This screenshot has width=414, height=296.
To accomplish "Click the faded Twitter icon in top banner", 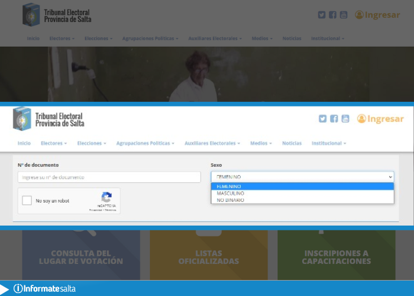I will click(x=322, y=15).
